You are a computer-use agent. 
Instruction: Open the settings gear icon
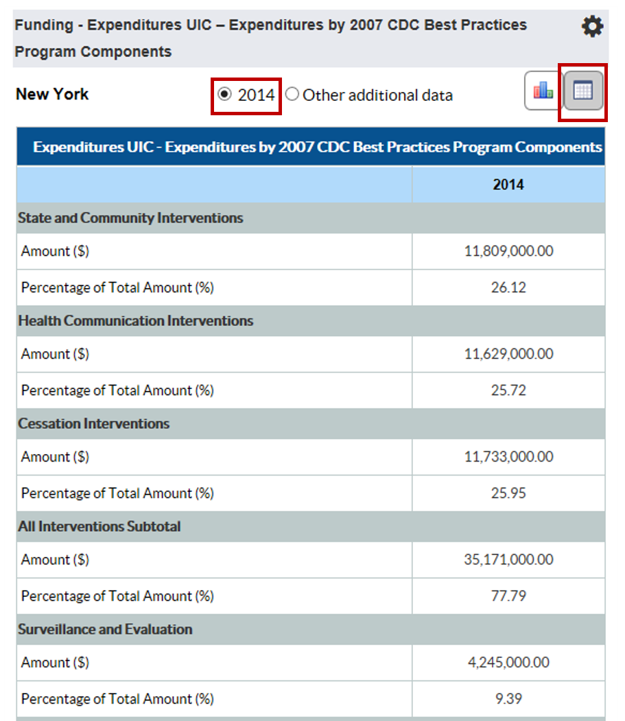click(x=592, y=27)
